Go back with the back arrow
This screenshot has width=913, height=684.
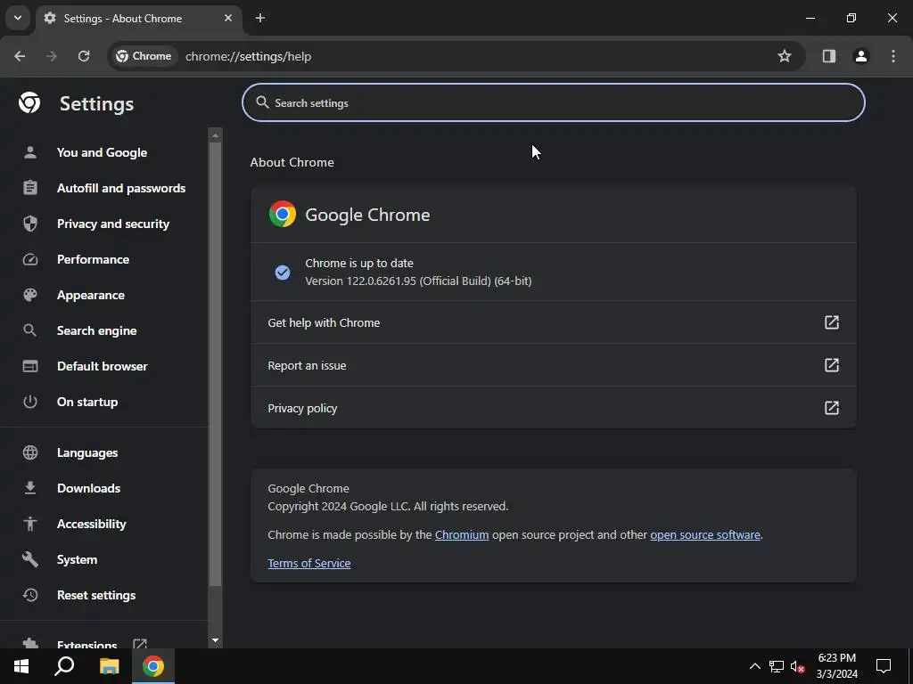pos(20,56)
